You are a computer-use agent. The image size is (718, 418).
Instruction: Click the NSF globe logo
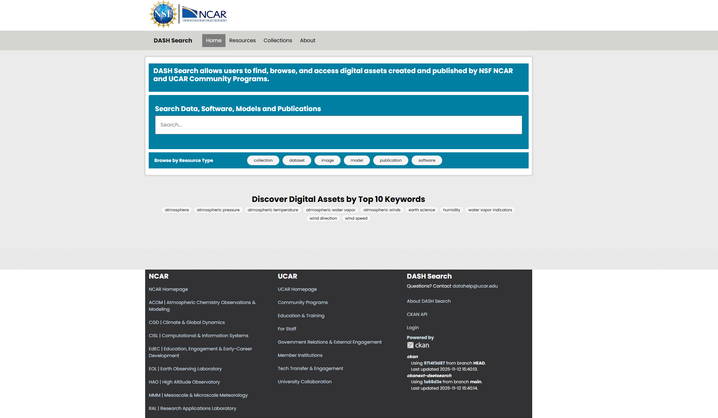click(163, 14)
